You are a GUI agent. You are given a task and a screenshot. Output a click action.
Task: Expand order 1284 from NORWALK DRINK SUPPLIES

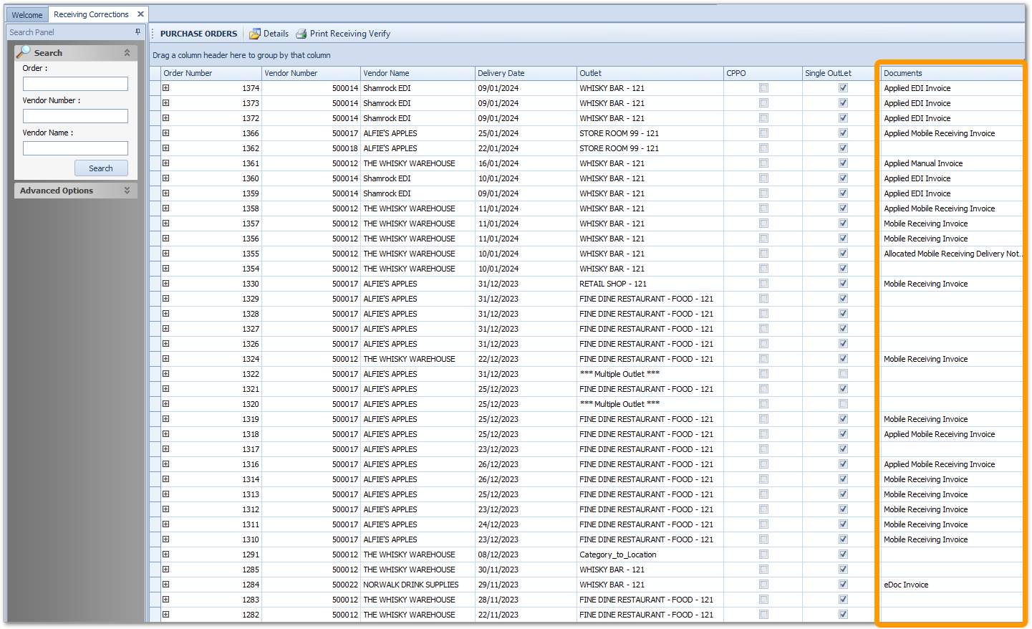pyautogui.click(x=165, y=584)
